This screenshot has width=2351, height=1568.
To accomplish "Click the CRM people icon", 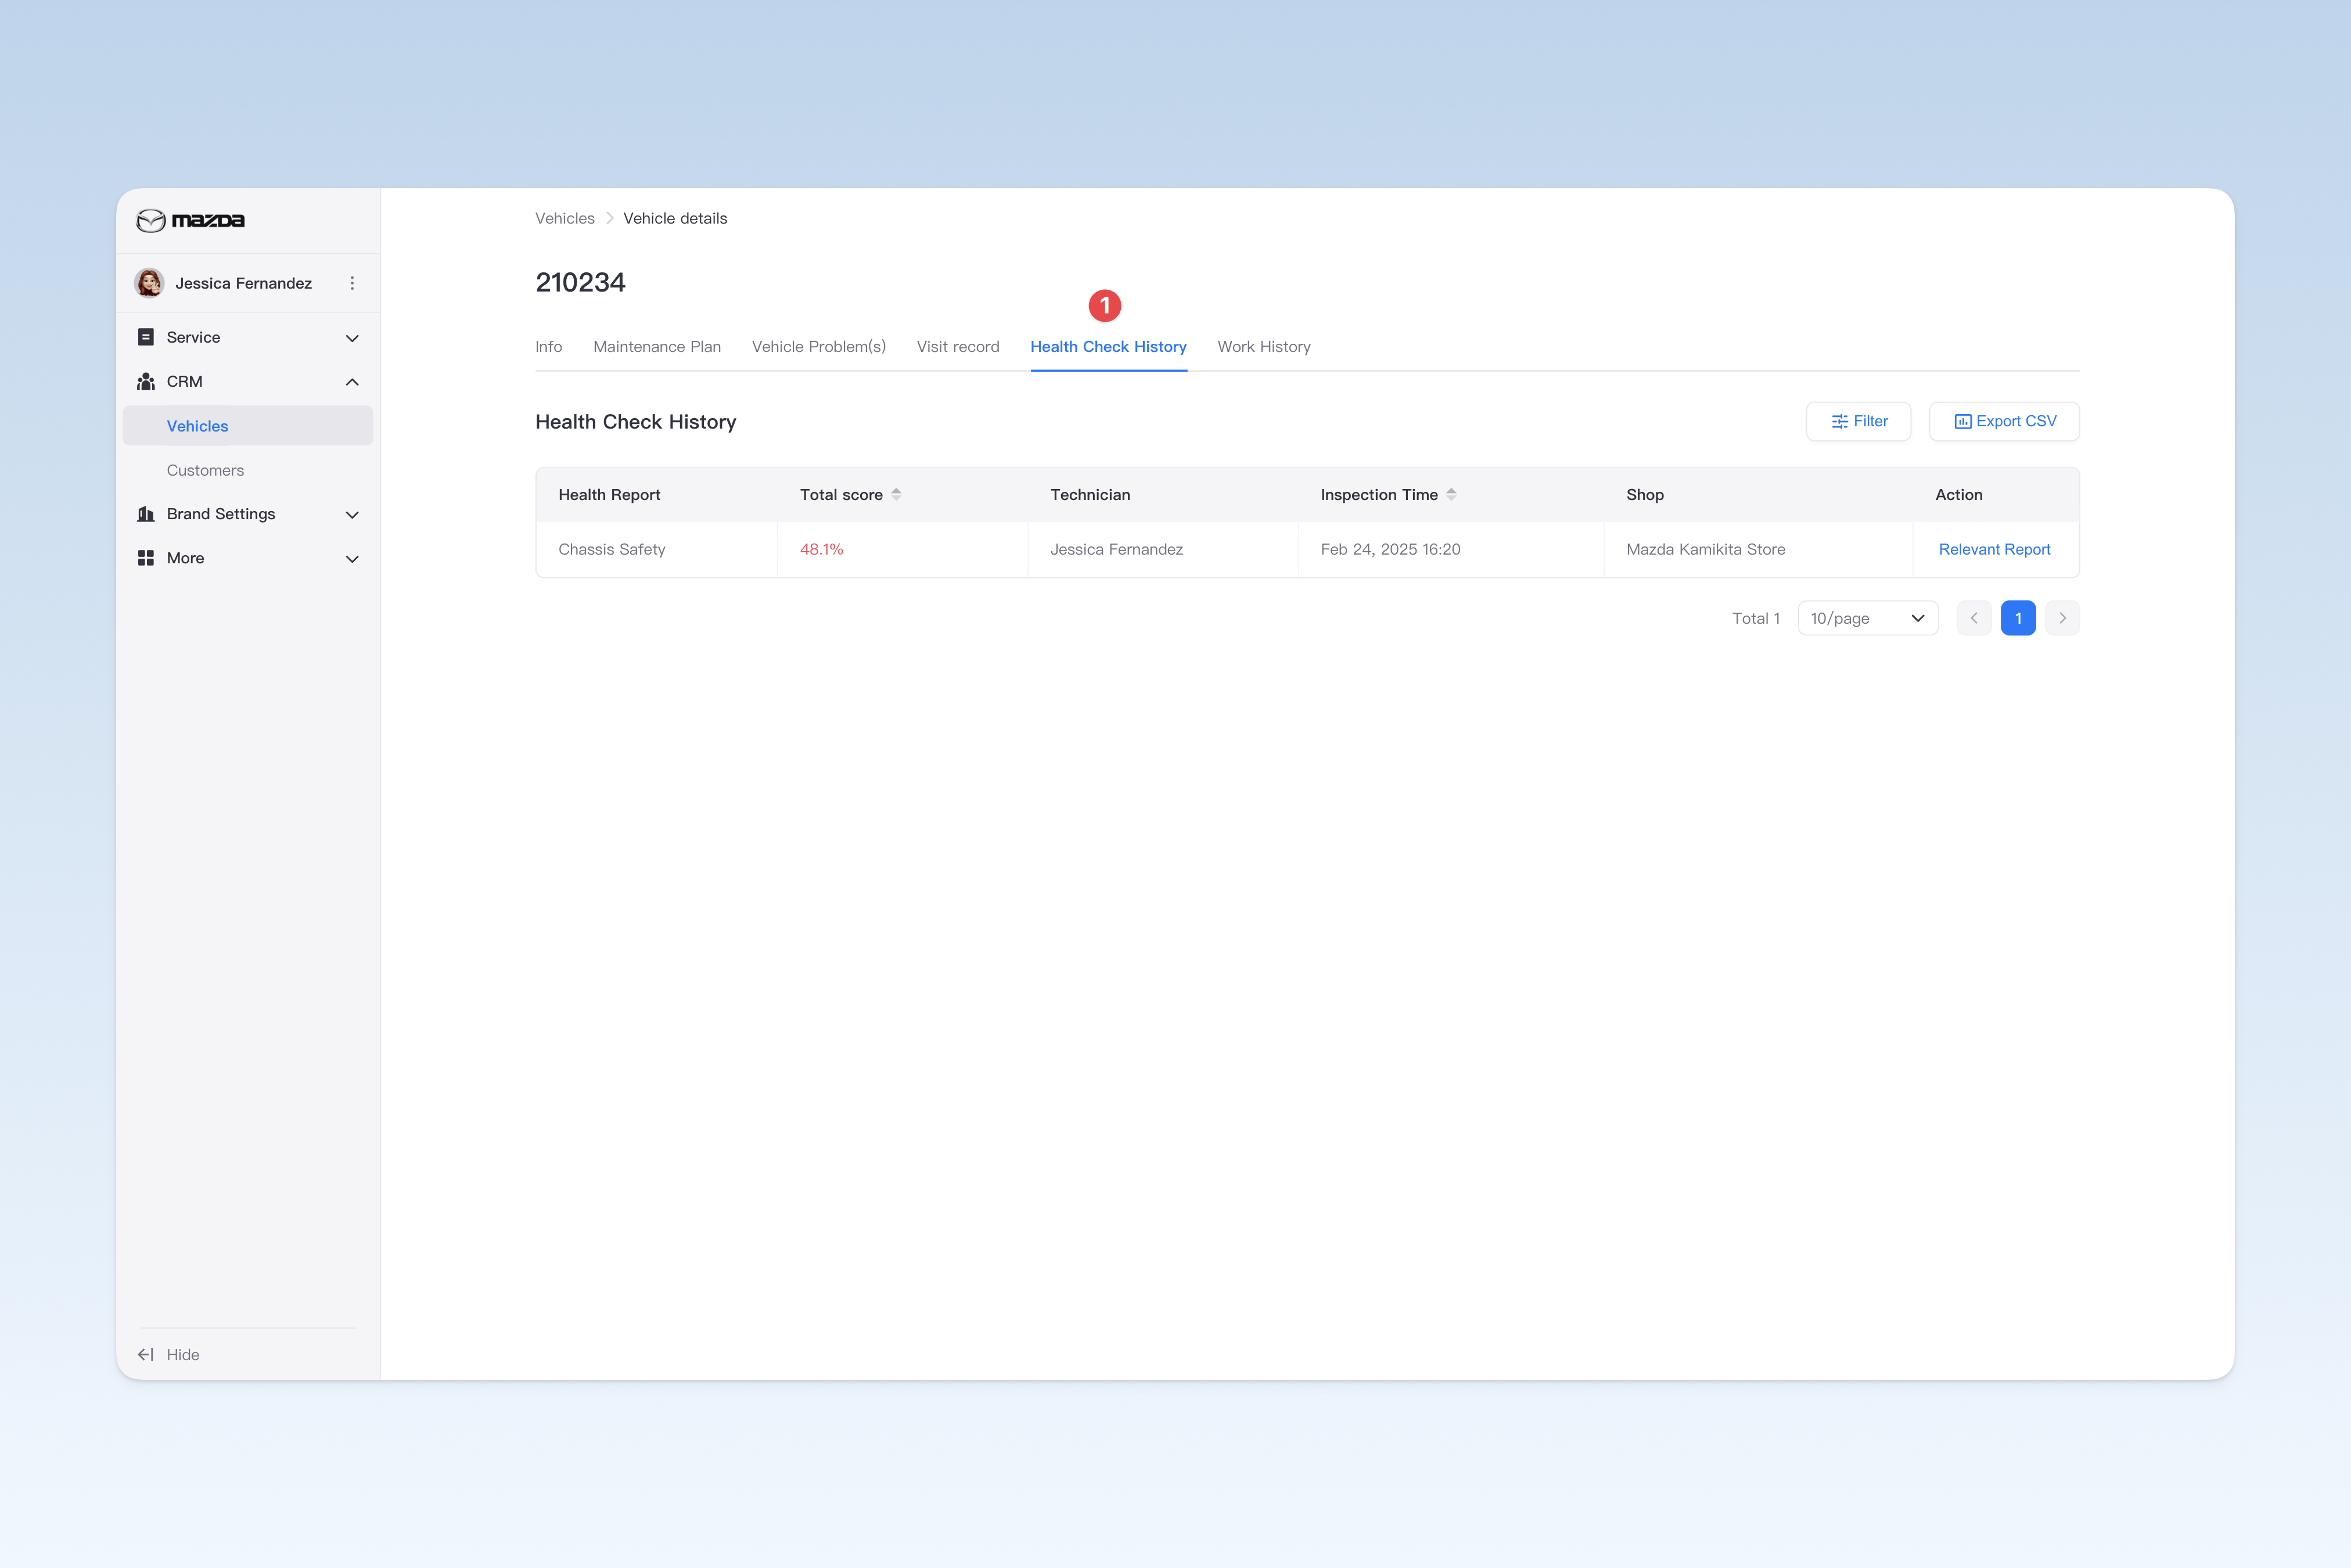I will click(x=146, y=382).
